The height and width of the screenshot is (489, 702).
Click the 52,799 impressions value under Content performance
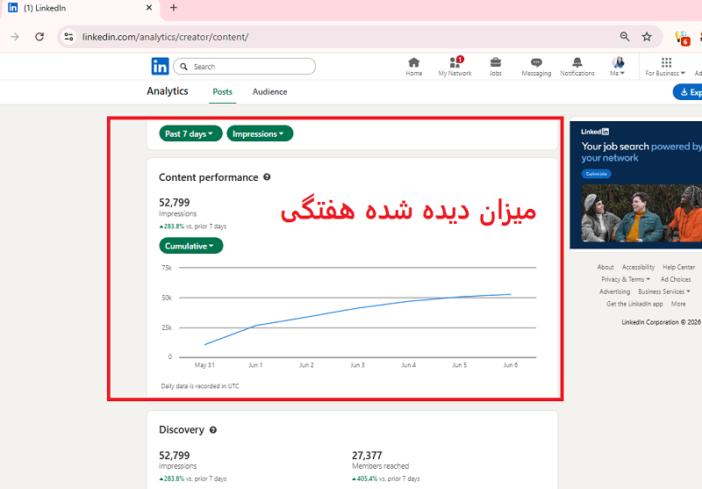[174, 203]
